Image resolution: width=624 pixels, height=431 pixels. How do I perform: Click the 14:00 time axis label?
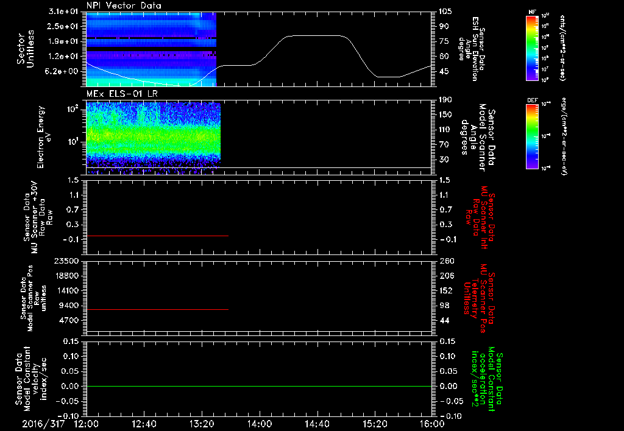click(x=260, y=424)
